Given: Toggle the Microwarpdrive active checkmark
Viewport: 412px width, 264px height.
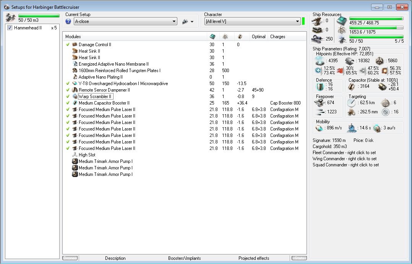Looking at the screenshot, I should pos(68,84).
